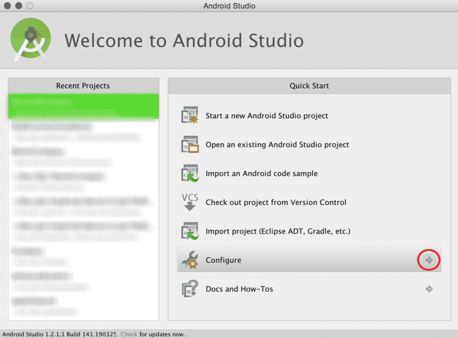Select "Start a new Android Studio project" label
The height and width of the screenshot is (338, 458).
click(267, 116)
